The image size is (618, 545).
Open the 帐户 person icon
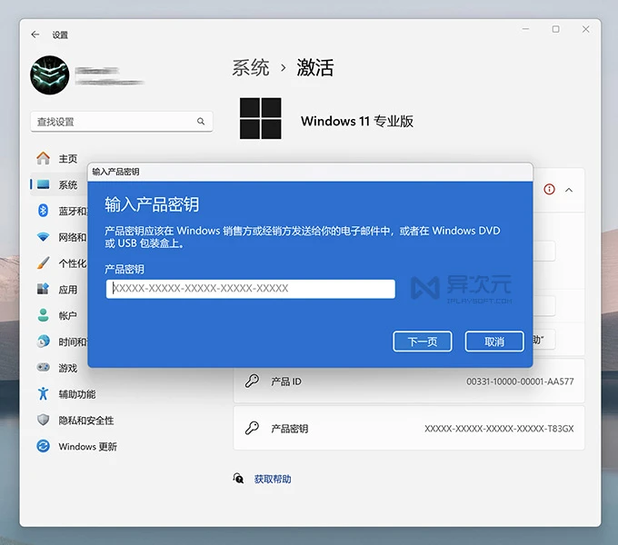[43, 315]
